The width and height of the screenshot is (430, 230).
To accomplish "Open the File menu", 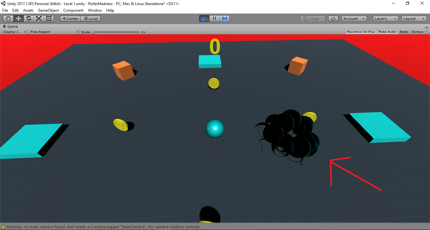I will tap(5, 10).
